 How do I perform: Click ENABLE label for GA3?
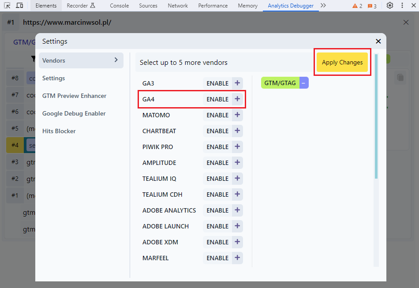(x=217, y=83)
